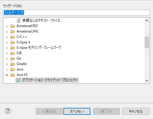Select the AmaterasERD label

pos(27,26)
